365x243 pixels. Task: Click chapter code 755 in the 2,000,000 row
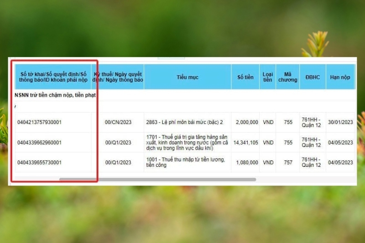click(288, 122)
